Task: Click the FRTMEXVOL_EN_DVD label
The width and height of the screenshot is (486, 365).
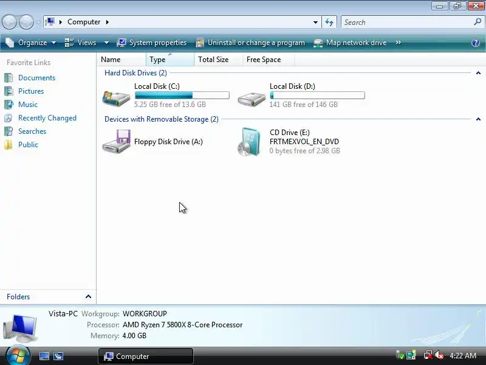Action: (x=304, y=142)
